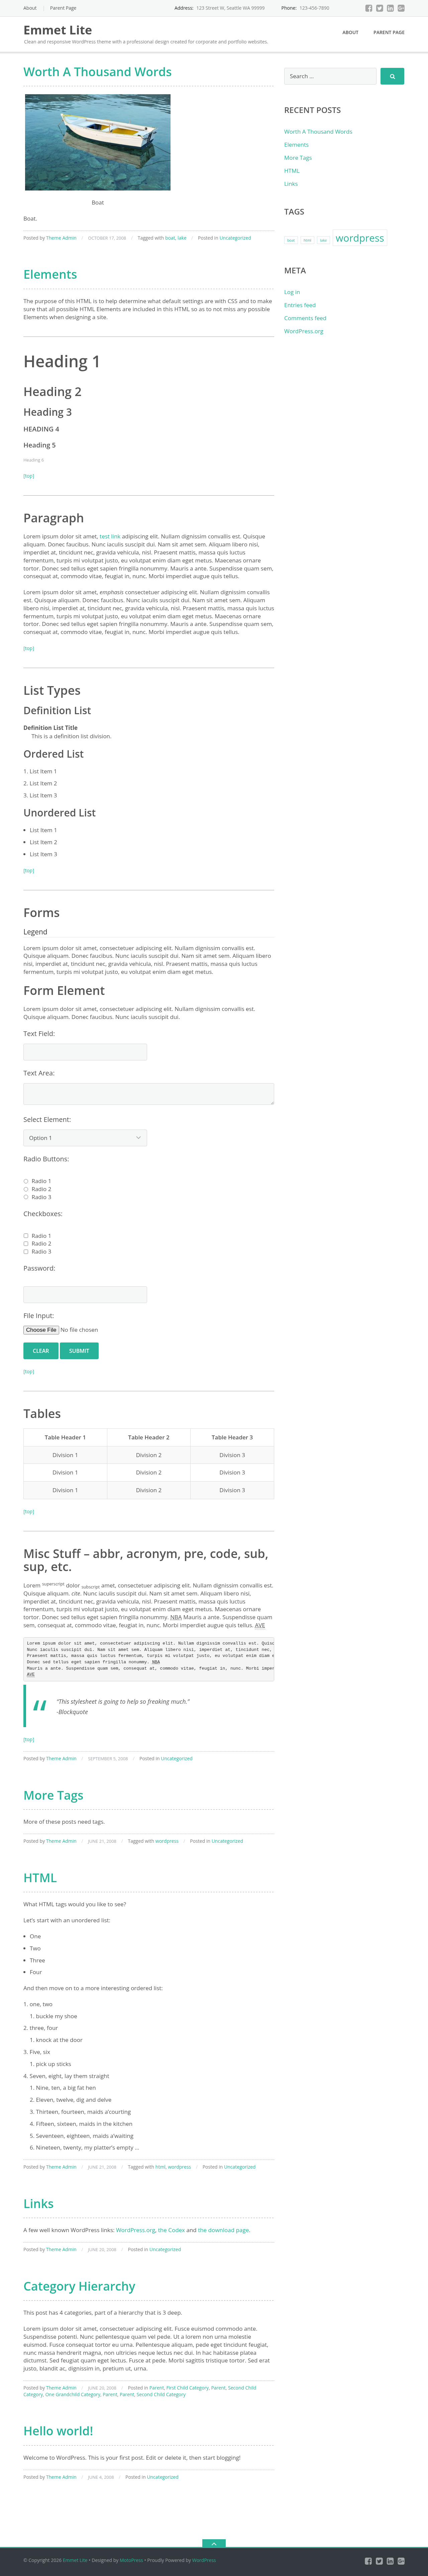
Task: Click into the Text Field input
Action: pos(85,1052)
